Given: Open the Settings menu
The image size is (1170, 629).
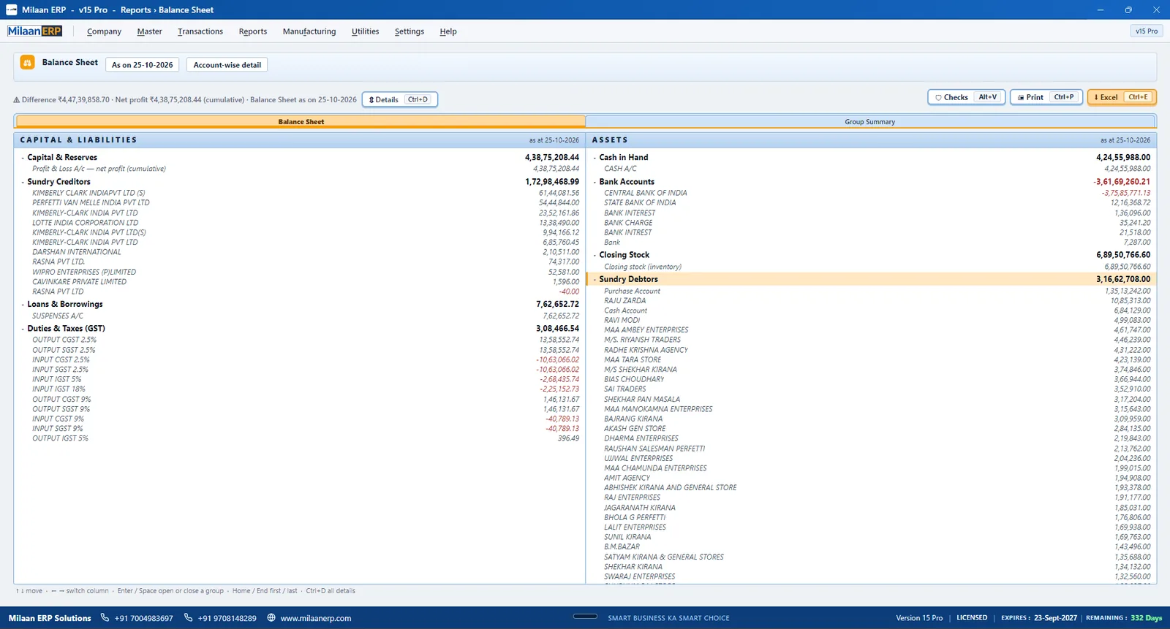Looking at the screenshot, I should click(409, 31).
